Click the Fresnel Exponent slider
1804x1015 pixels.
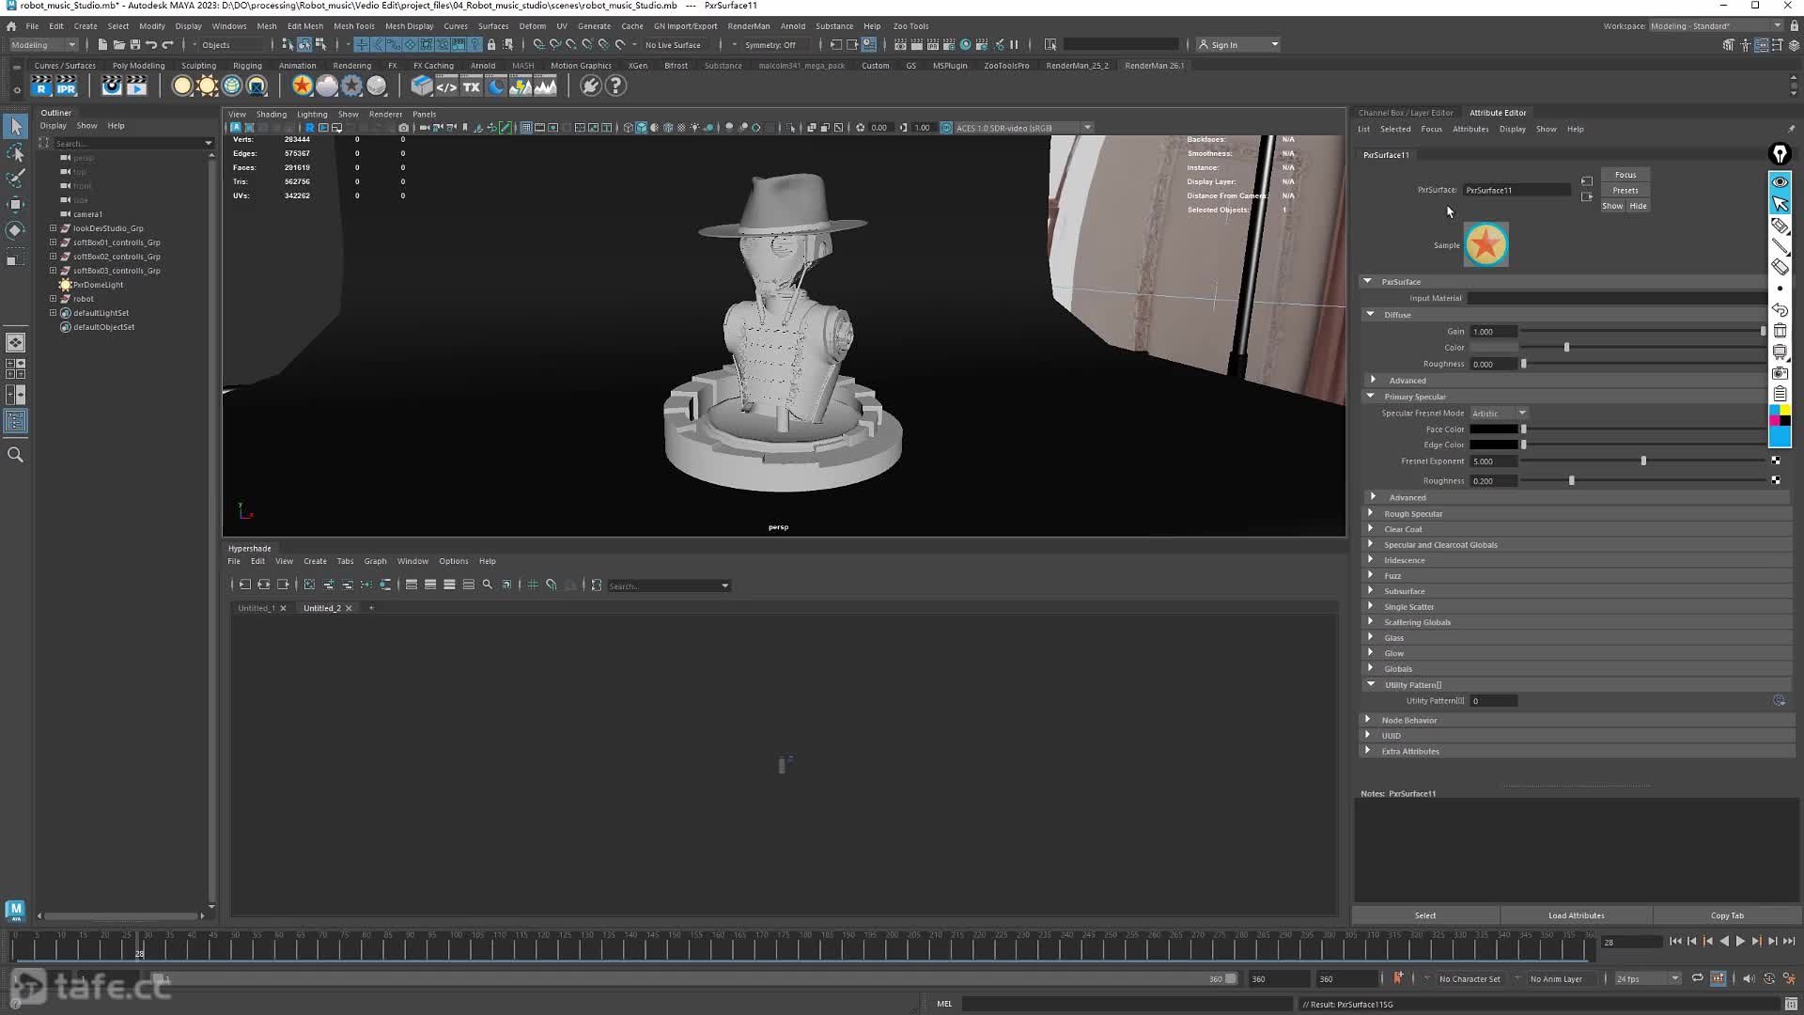[1642, 461]
